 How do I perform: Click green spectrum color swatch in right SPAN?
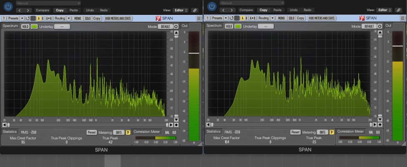pos(238,26)
